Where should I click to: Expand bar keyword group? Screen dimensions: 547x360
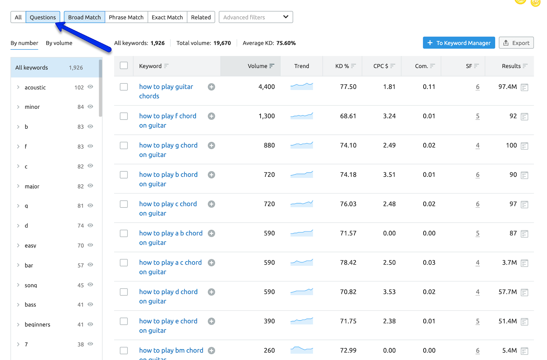(18, 265)
